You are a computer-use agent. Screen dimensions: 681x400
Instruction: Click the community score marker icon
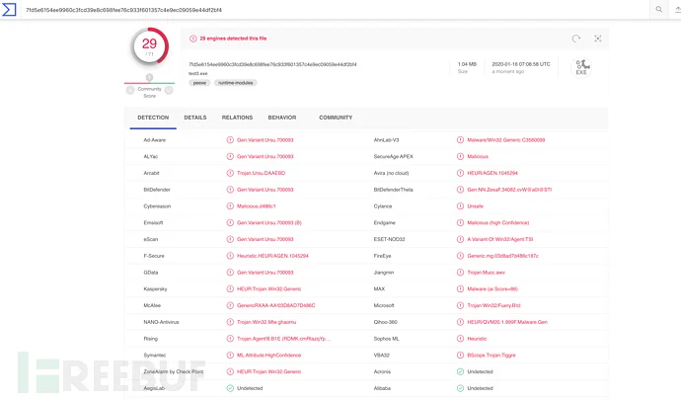pos(149,77)
